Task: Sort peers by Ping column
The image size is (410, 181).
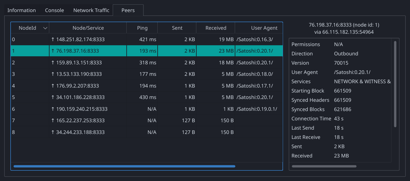Action: click(142, 28)
